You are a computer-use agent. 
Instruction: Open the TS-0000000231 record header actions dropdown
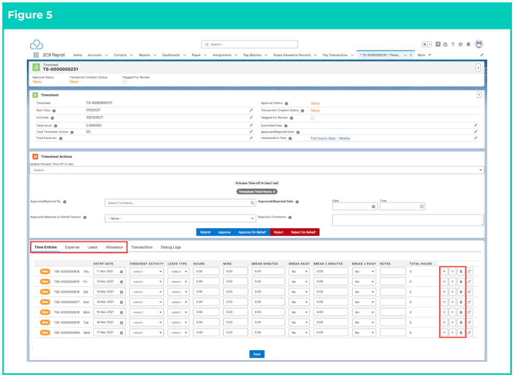pos(478,67)
